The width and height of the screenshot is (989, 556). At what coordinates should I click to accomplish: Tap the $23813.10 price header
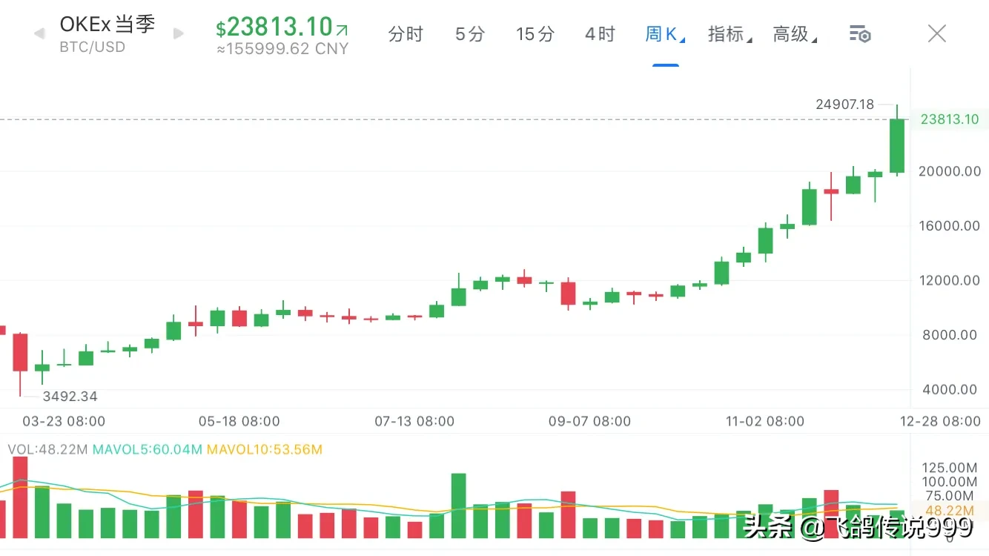pyautogui.click(x=282, y=27)
